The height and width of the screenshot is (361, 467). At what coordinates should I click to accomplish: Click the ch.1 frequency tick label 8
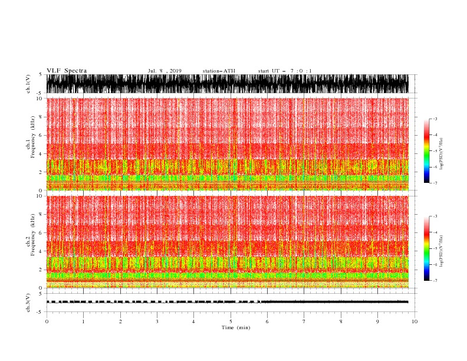[x=41, y=117]
